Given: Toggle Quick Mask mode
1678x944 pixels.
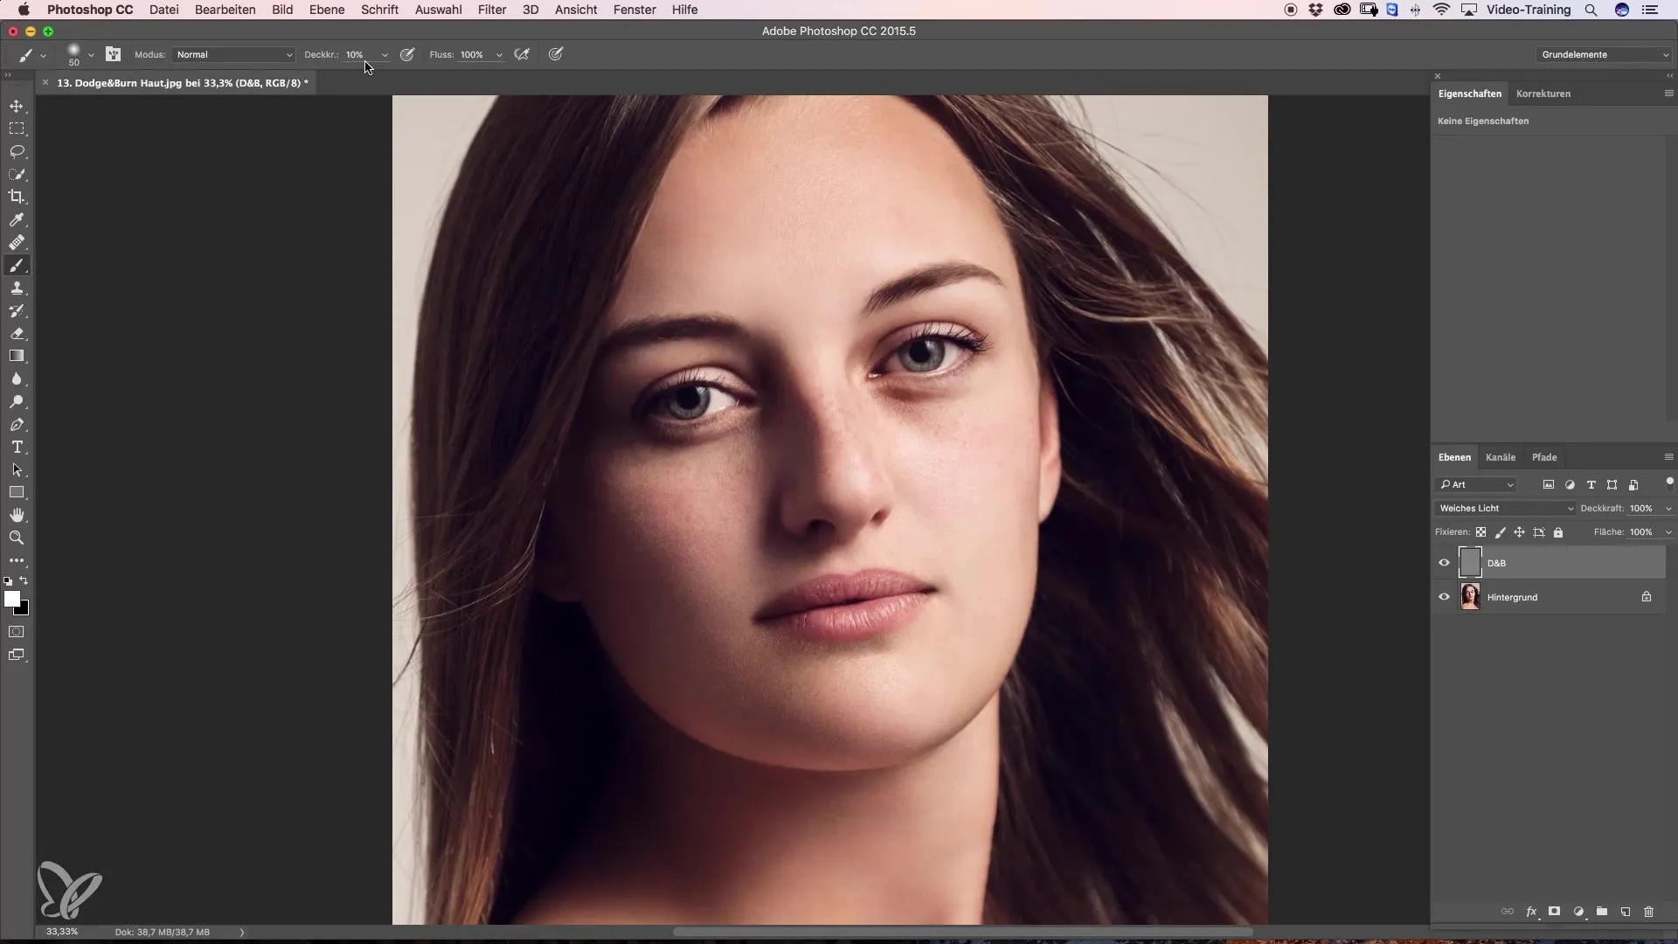Looking at the screenshot, I should point(17,632).
